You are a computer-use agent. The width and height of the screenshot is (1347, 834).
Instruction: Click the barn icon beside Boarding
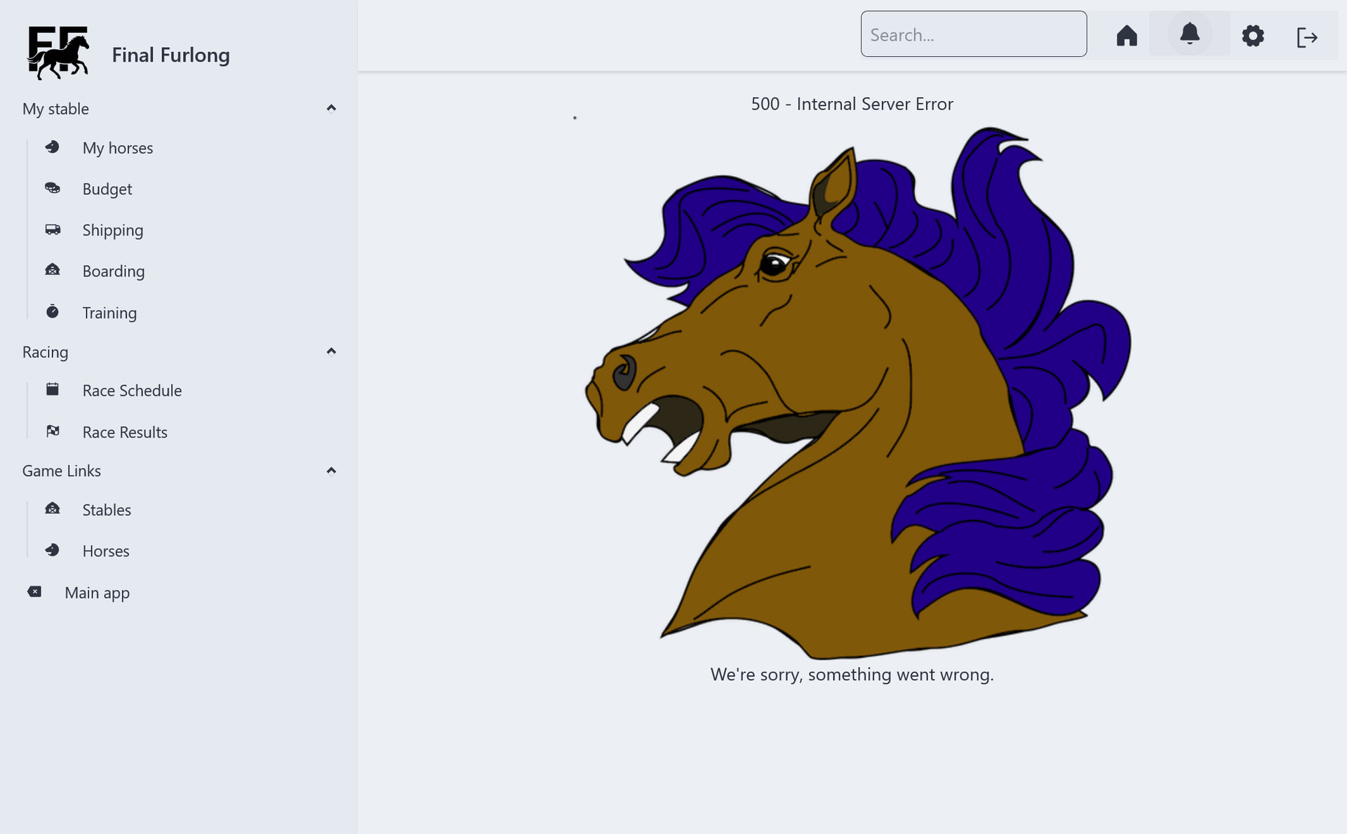click(53, 270)
